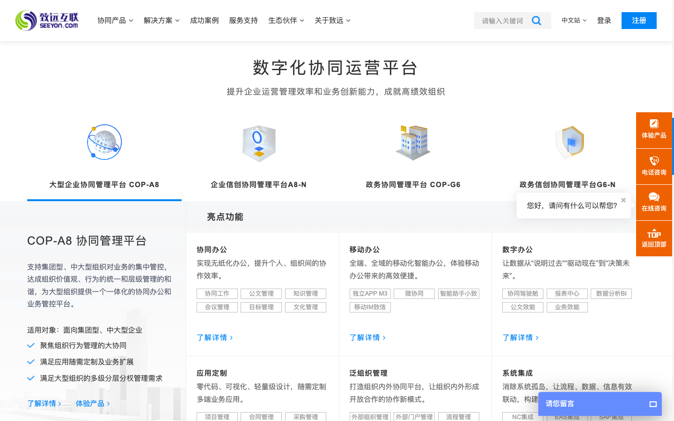Click the COP-A8 satellite globe icon
Screen dimensions: 674x421
tap(104, 142)
